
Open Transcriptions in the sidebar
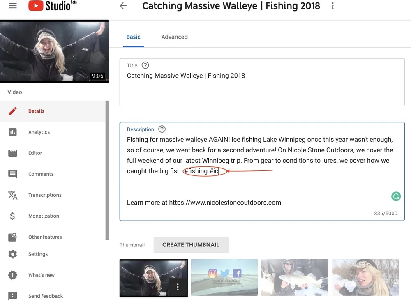45,195
